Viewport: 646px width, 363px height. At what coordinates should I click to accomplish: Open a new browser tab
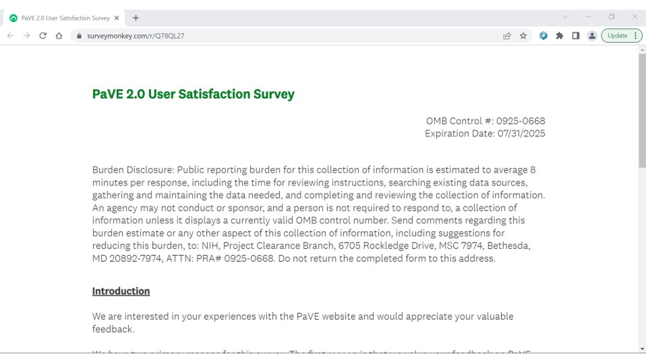pos(136,18)
